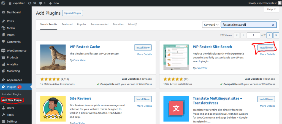Image resolution: width=282 pixels, height=124 pixels.
Task: Click the Marketing megaphone icon
Action: point(3,71)
